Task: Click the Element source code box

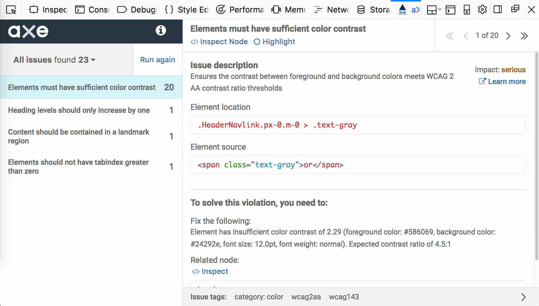Action: (358, 165)
